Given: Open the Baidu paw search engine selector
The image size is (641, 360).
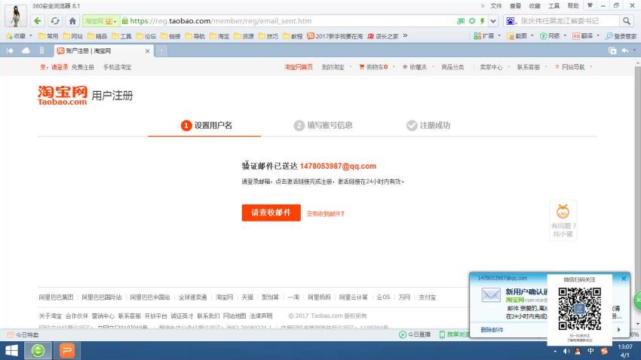Looking at the screenshot, I should point(511,21).
